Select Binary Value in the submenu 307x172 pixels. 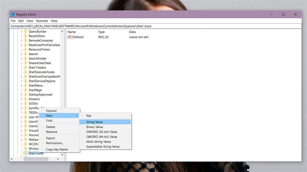pyautogui.click(x=105, y=127)
